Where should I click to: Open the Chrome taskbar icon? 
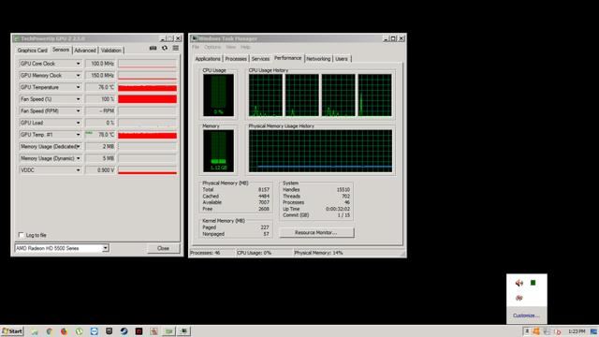point(50,331)
